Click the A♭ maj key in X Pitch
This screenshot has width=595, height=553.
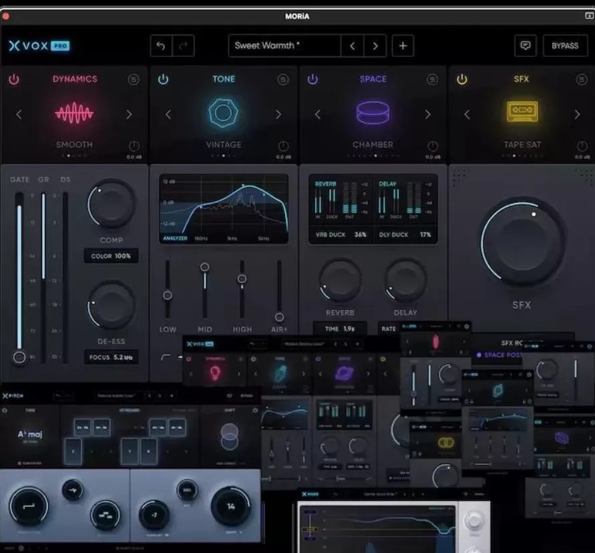pyautogui.click(x=29, y=434)
